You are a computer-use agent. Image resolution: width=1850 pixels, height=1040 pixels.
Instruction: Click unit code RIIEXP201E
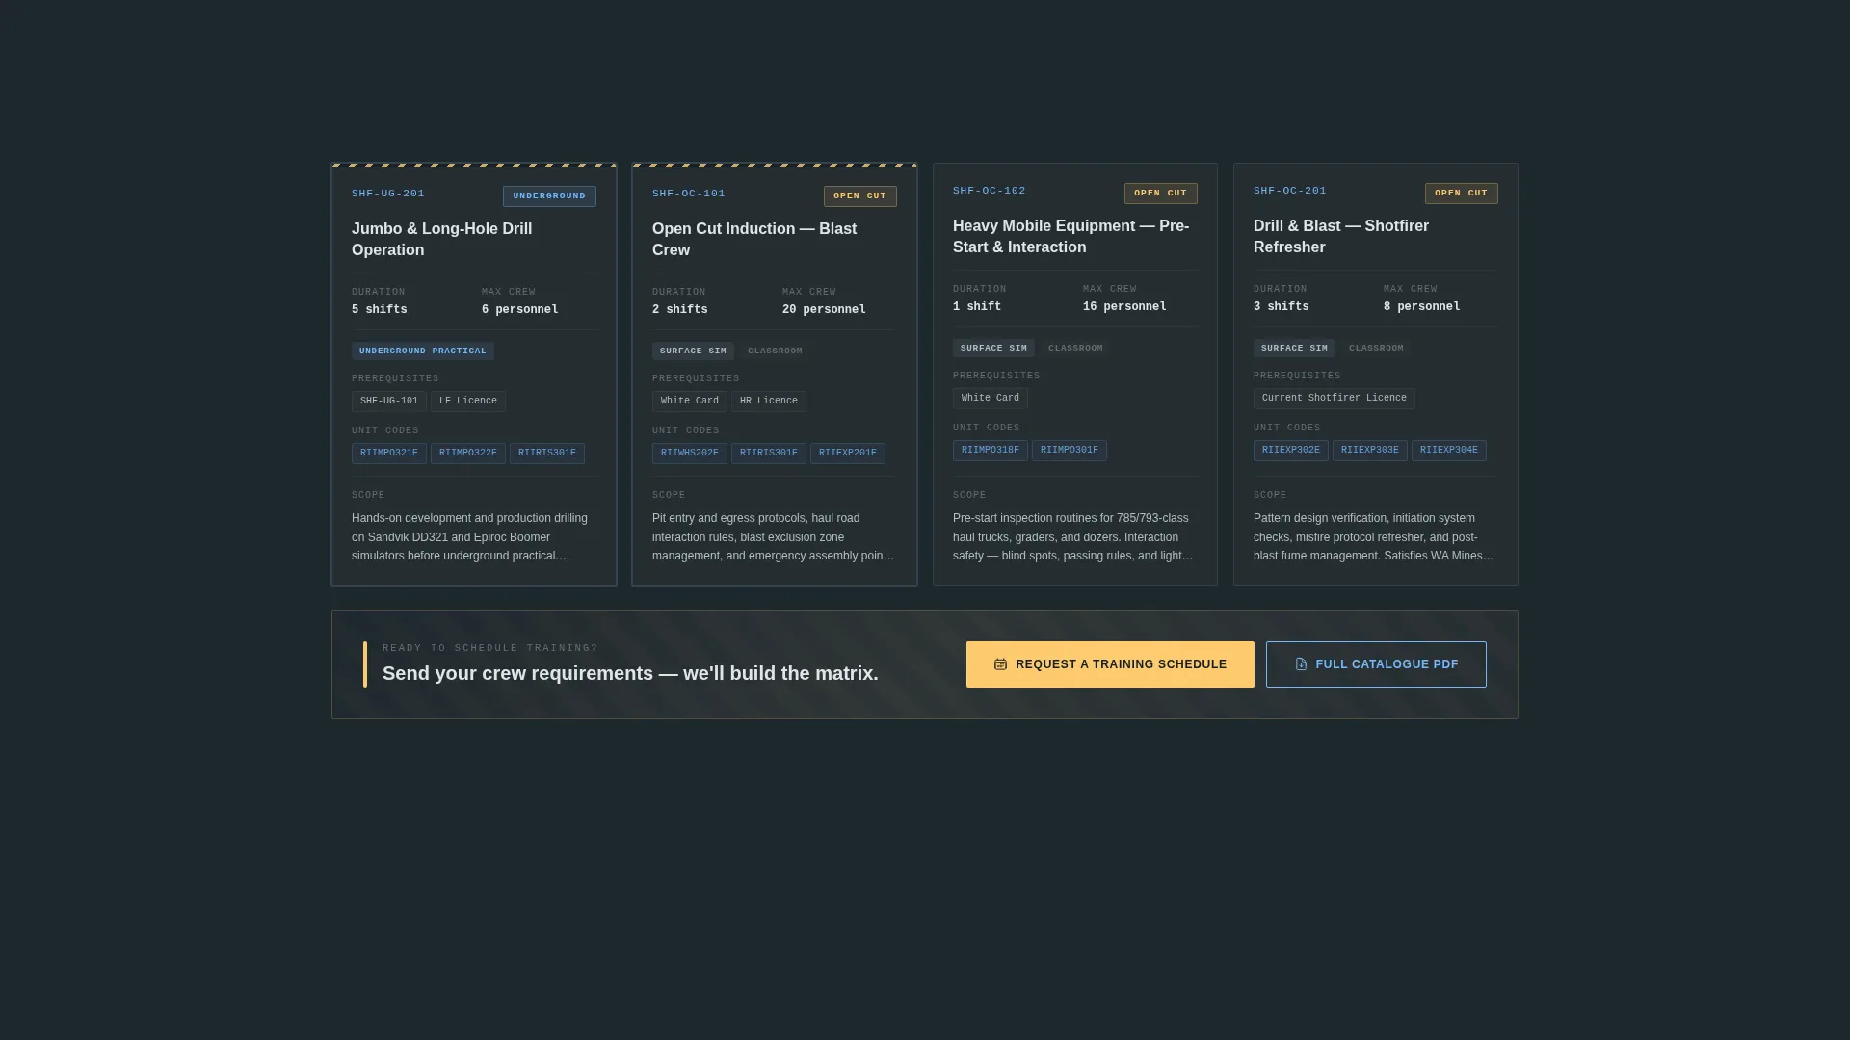(848, 454)
